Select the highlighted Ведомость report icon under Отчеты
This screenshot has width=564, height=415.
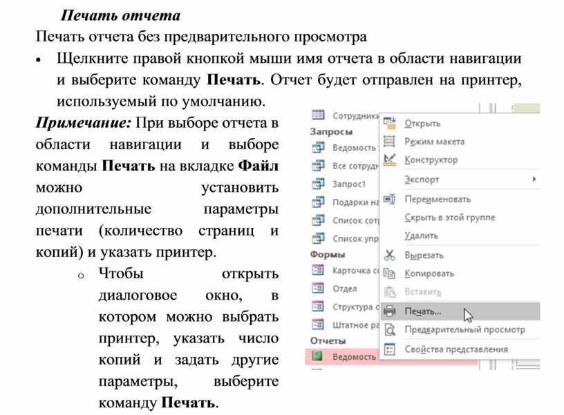[x=317, y=356]
